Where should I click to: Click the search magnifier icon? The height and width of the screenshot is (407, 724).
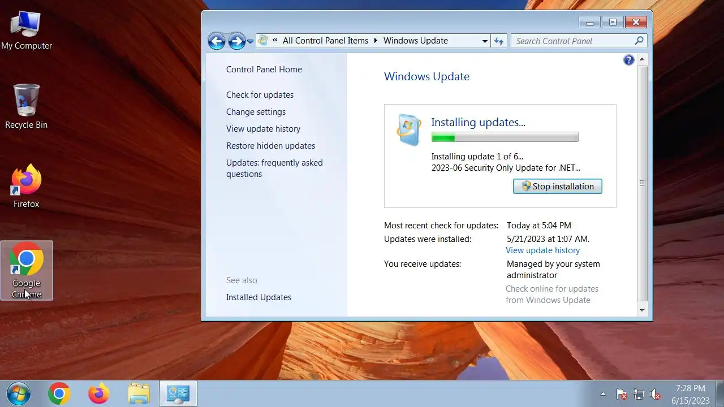[639, 41]
